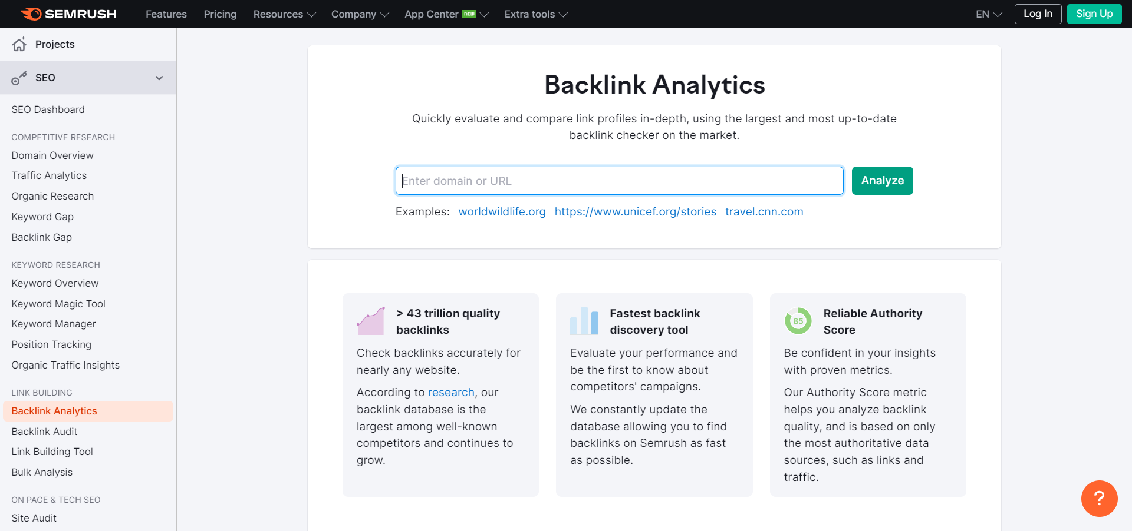The image size is (1132, 531).
Task: Click the worldwildlife.org example link
Action: click(x=502, y=212)
